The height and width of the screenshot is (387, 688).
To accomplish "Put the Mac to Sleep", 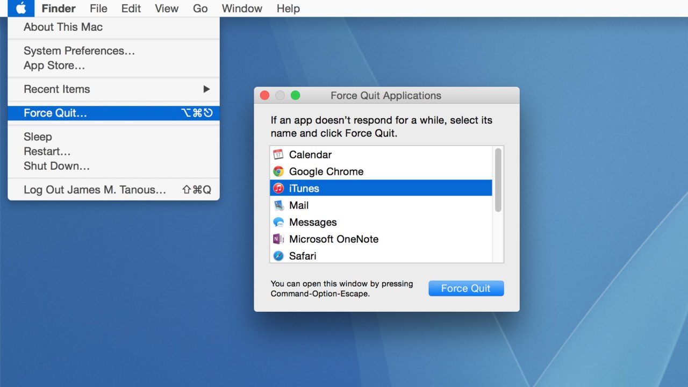I will tap(38, 137).
